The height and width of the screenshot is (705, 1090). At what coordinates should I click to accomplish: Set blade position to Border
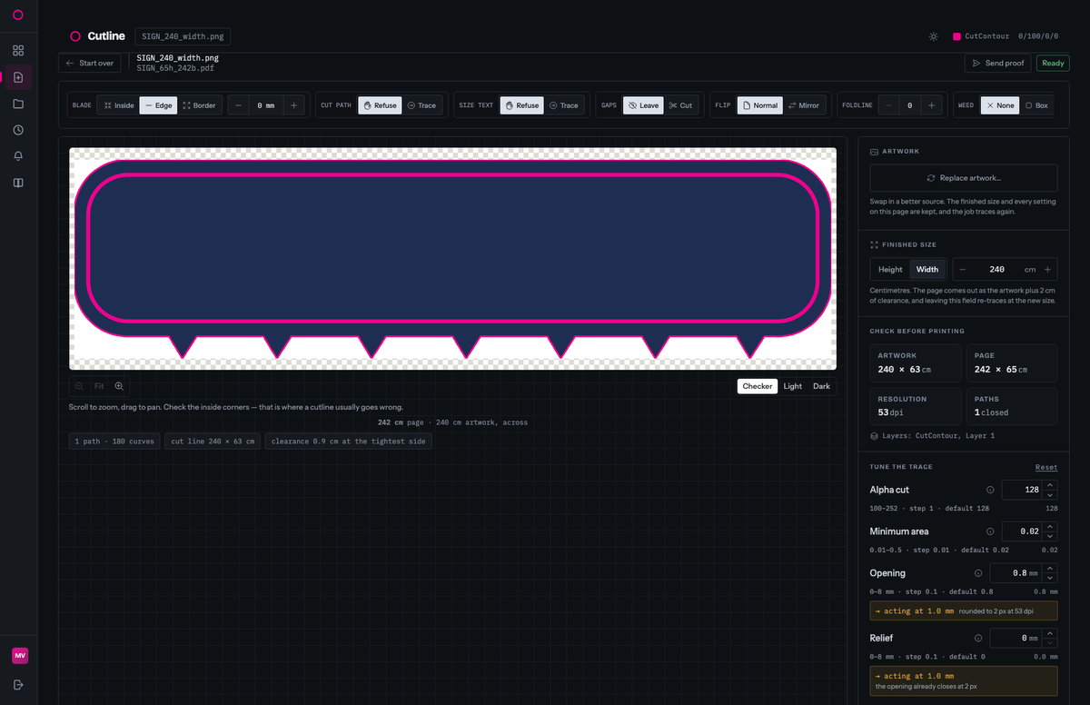click(199, 105)
